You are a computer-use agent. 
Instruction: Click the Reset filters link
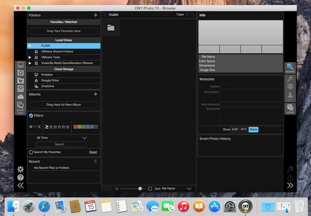[93, 152]
